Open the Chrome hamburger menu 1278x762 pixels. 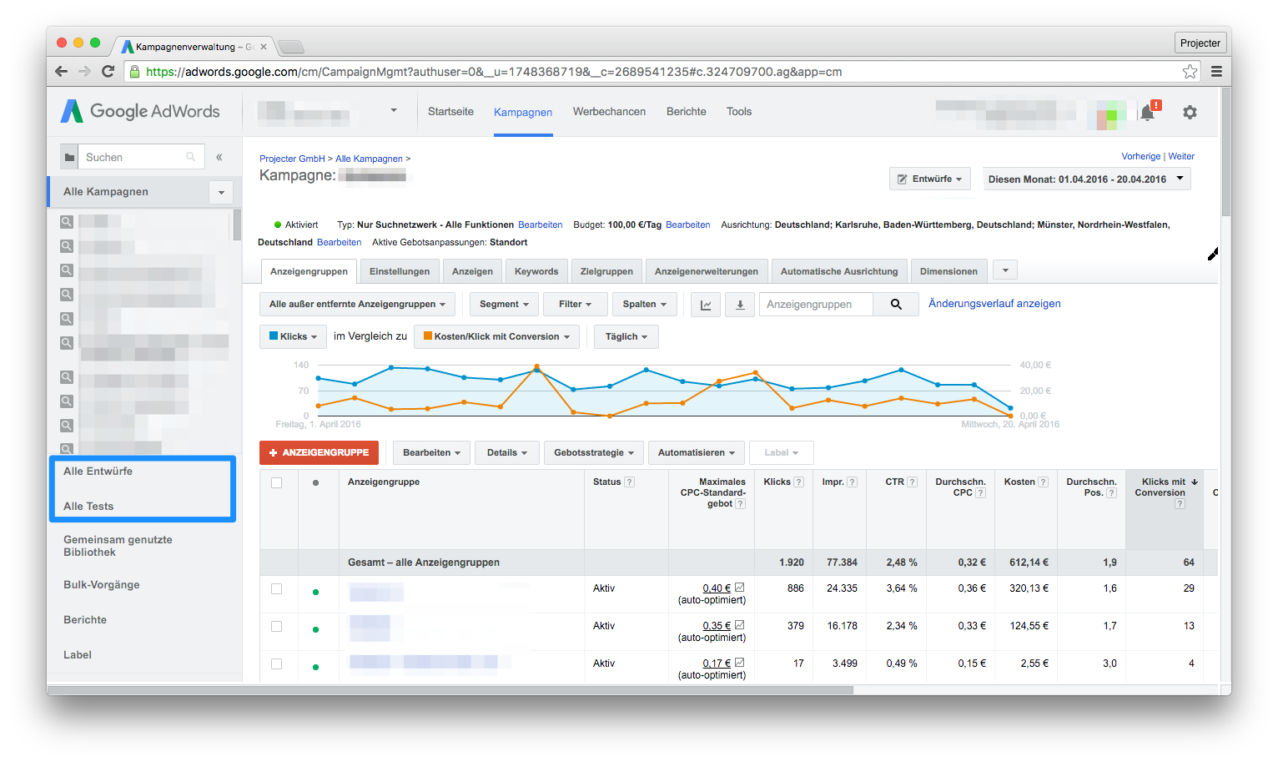pos(1216,72)
